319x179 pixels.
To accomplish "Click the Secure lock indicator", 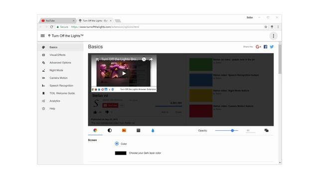I will click(62, 27).
